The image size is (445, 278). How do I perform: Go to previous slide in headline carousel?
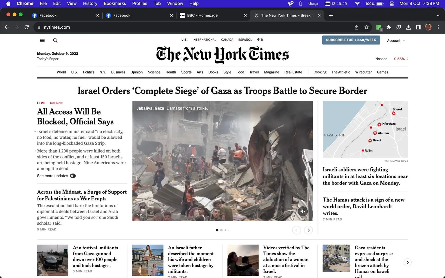pos(297,230)
